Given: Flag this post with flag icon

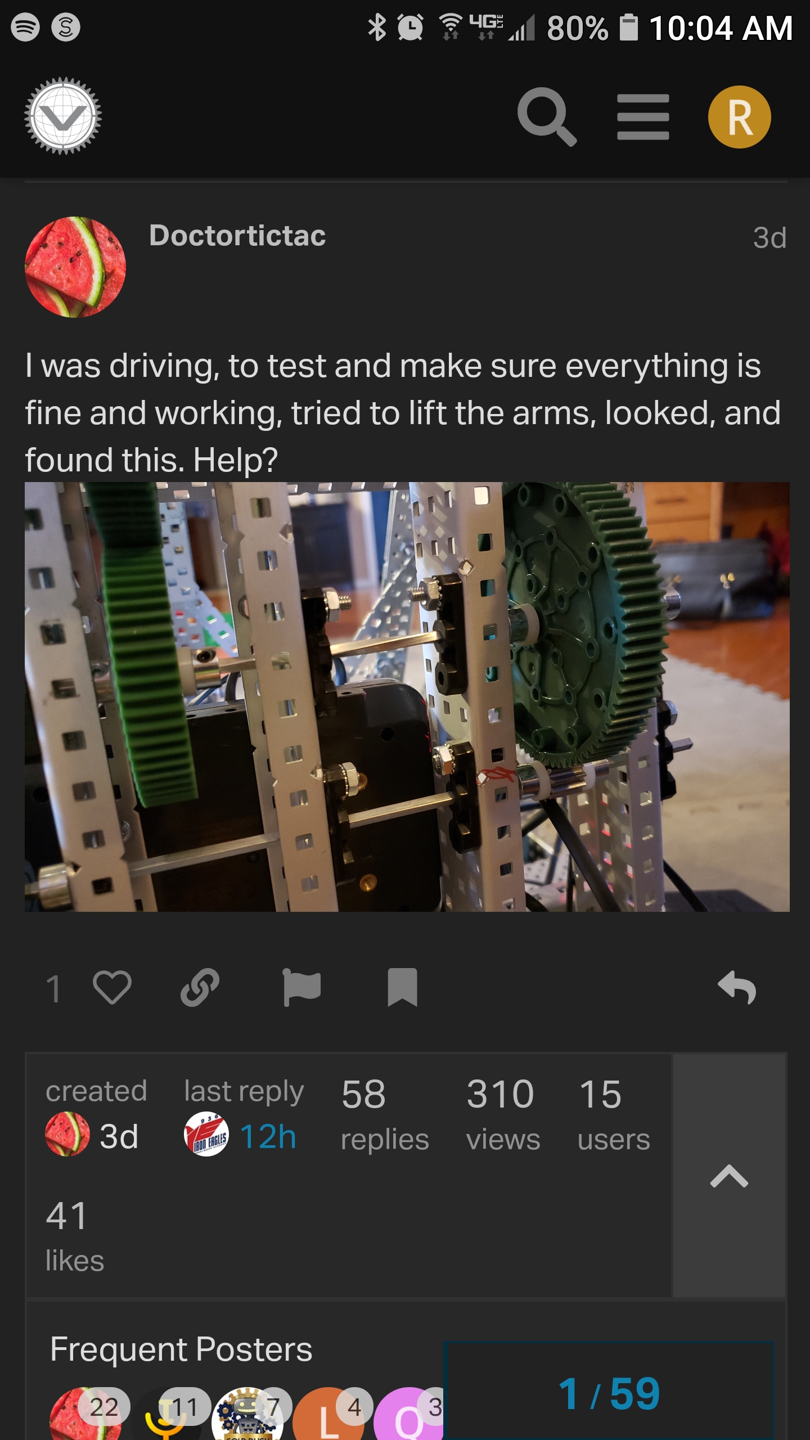Looking at the screenshot, I should pyautogui.click(x=301, y=987).
